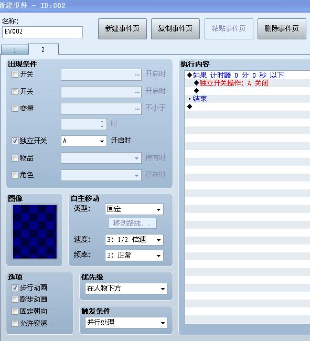Check the 允许穿透 option

pyautogui.click(x=15, y=324)
